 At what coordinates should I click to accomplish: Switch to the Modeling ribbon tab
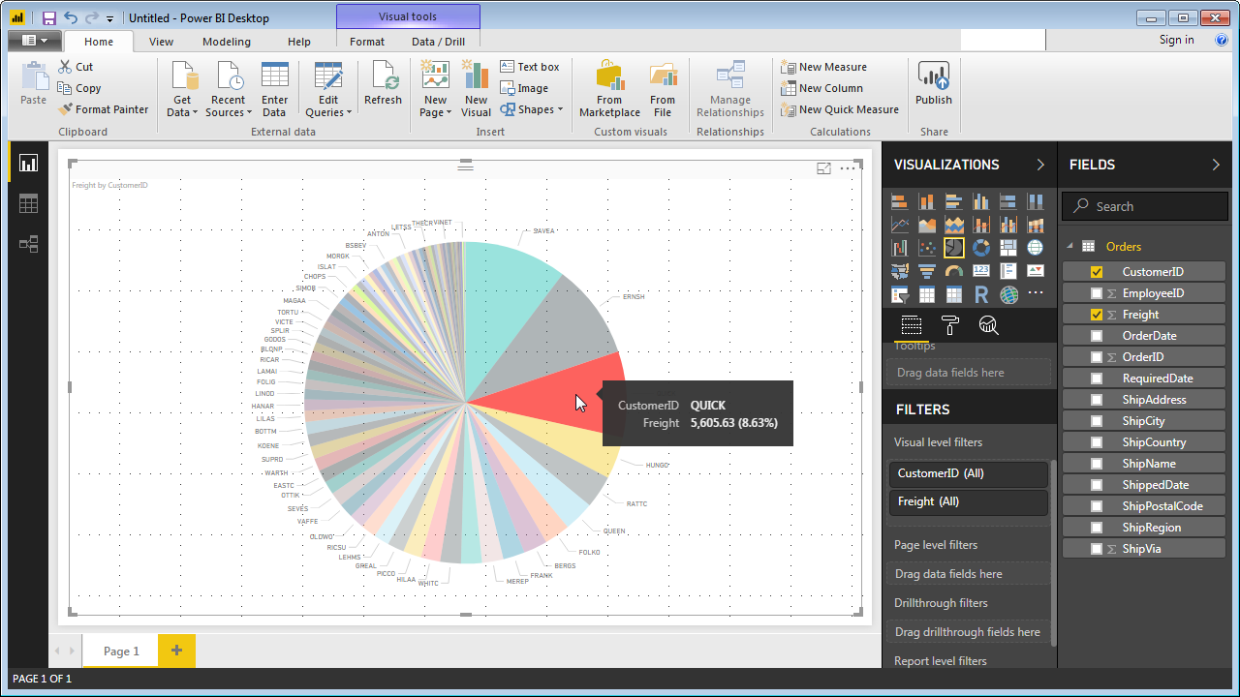point(226,42)
